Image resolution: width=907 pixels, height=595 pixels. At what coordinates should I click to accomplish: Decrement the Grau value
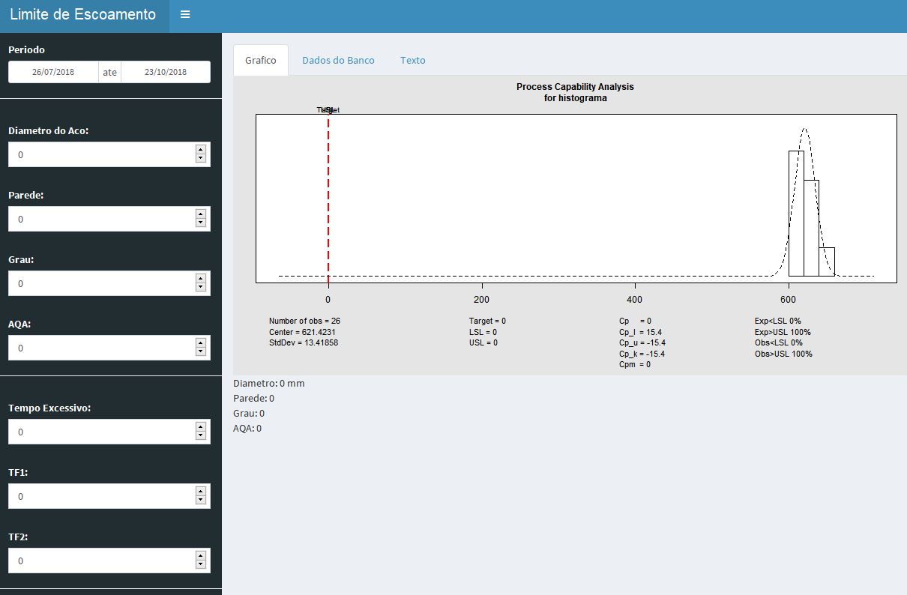click(201, 287)
